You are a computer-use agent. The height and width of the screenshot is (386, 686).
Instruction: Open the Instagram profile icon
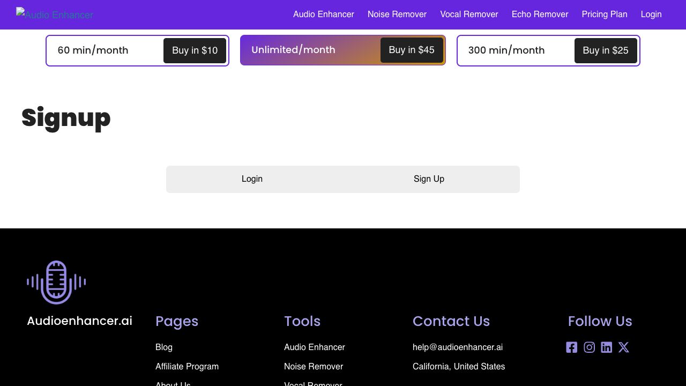589,347
